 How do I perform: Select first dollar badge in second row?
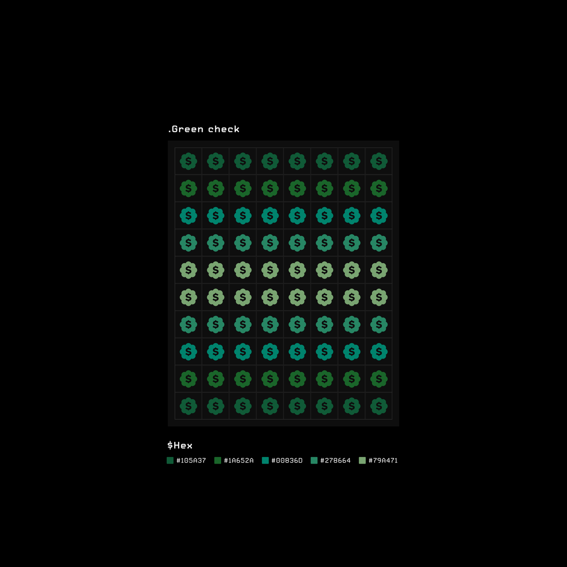189,189
